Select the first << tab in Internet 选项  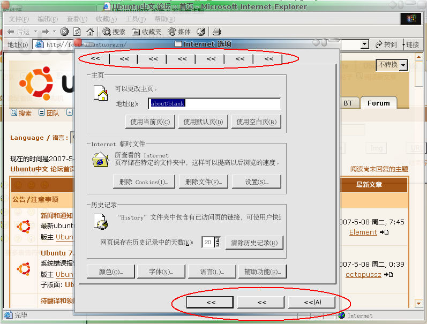[x=95, y=58]
